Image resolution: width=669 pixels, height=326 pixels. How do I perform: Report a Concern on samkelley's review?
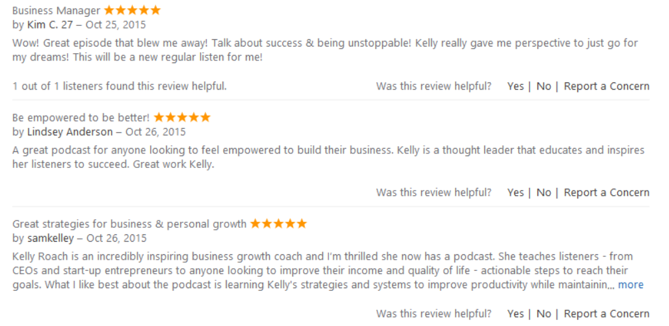[607, 314]
